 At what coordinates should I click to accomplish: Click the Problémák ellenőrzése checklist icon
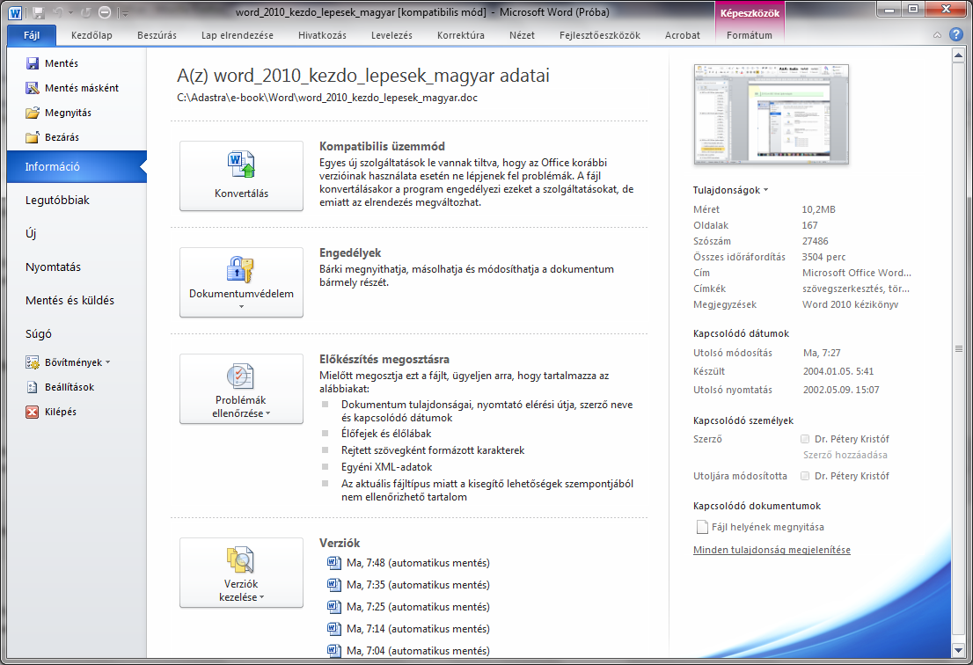pyautogui.click(x=241, y=376)
